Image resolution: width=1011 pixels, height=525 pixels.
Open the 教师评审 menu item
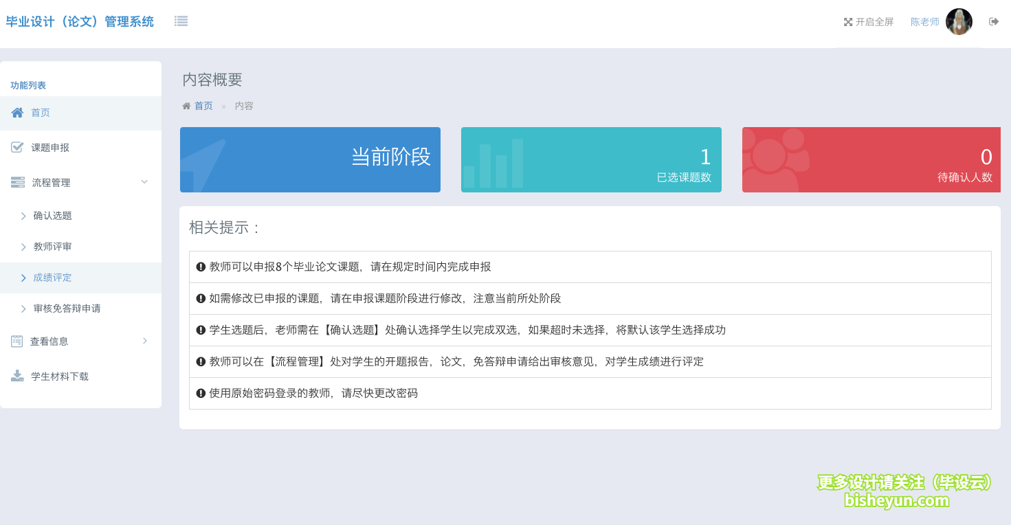(52, 246)
